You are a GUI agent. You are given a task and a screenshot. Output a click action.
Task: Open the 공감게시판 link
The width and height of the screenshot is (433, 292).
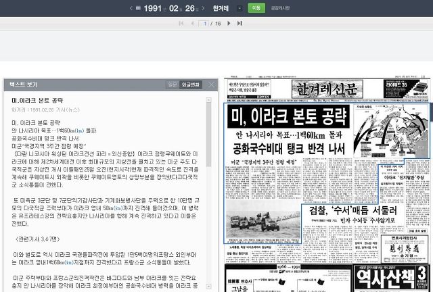[x=280, y=8]
